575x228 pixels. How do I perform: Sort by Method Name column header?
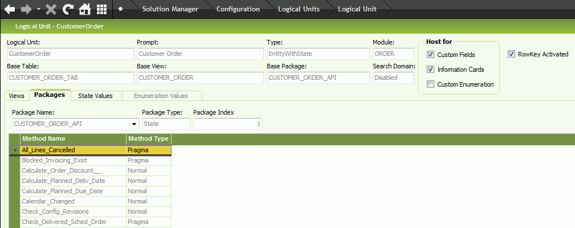(x=73, y=139)
